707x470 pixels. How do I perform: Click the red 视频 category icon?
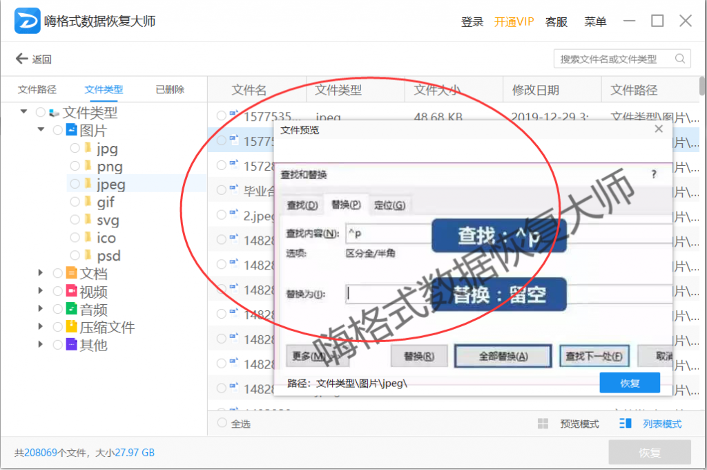71,290
